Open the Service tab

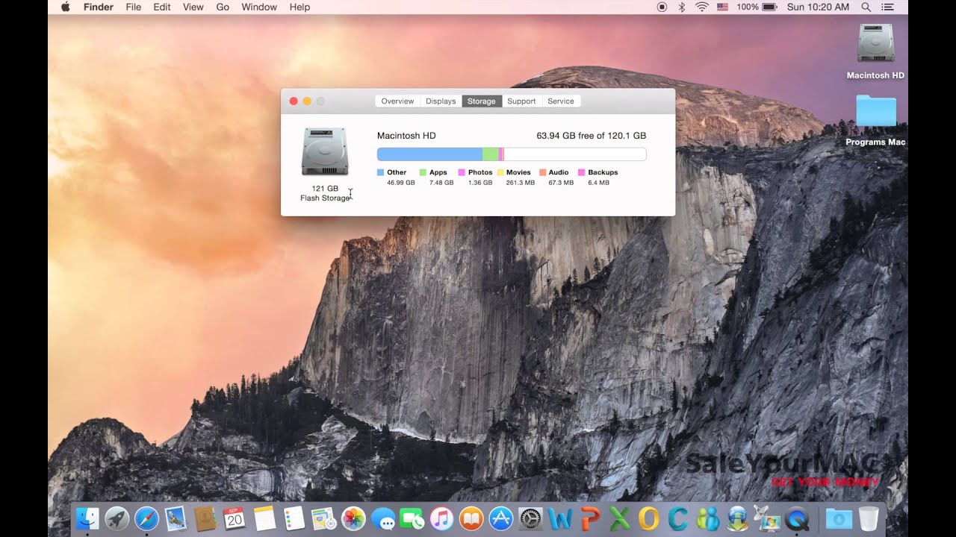click(x=561, y=101)
